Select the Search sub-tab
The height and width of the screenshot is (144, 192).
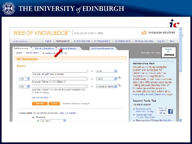click(x=19, y=53)
